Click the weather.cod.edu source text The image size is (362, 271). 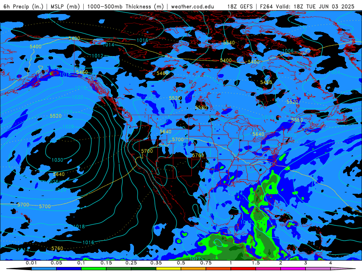(x=192, y=6)
